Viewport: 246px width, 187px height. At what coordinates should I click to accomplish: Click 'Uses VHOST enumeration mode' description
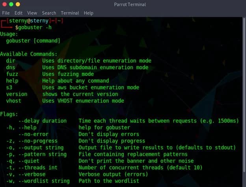coord(83,101)
